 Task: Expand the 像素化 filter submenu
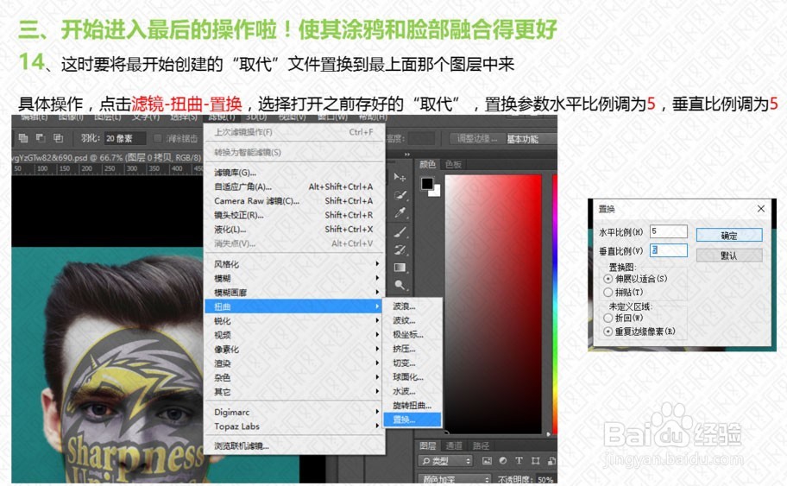click(294, 349)
